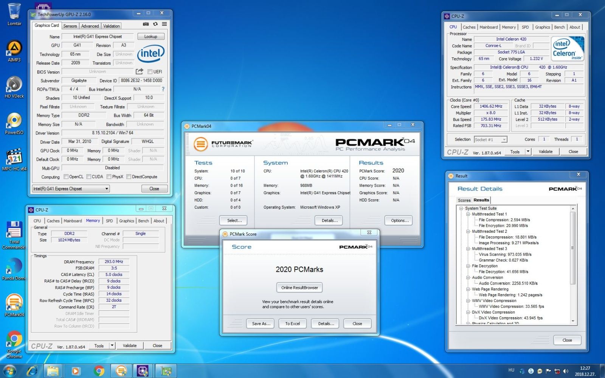Click the GPU-Z refresh icon
The image size is (605, 378).
click(155, 24)
